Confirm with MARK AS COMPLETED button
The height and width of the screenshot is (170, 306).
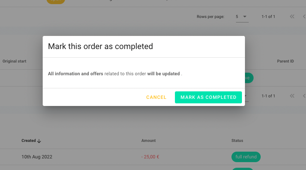tap(208, 97)
